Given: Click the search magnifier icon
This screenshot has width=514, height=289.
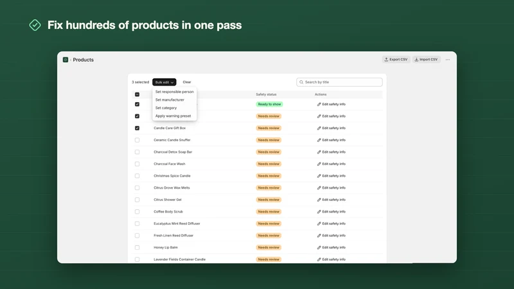Looking at the screenshot, I should 301,82.
